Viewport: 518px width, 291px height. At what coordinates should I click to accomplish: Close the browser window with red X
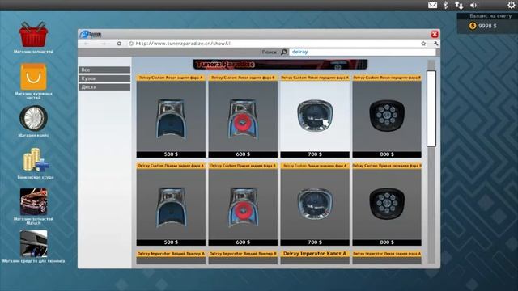click(435, 34)
